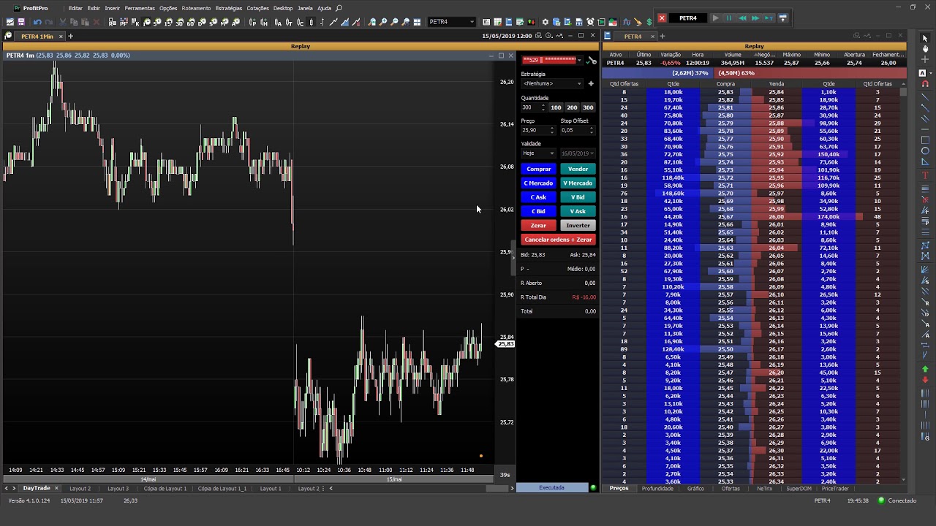Select the ellipse drawing tool in the right sidebar

pos(925,151)
